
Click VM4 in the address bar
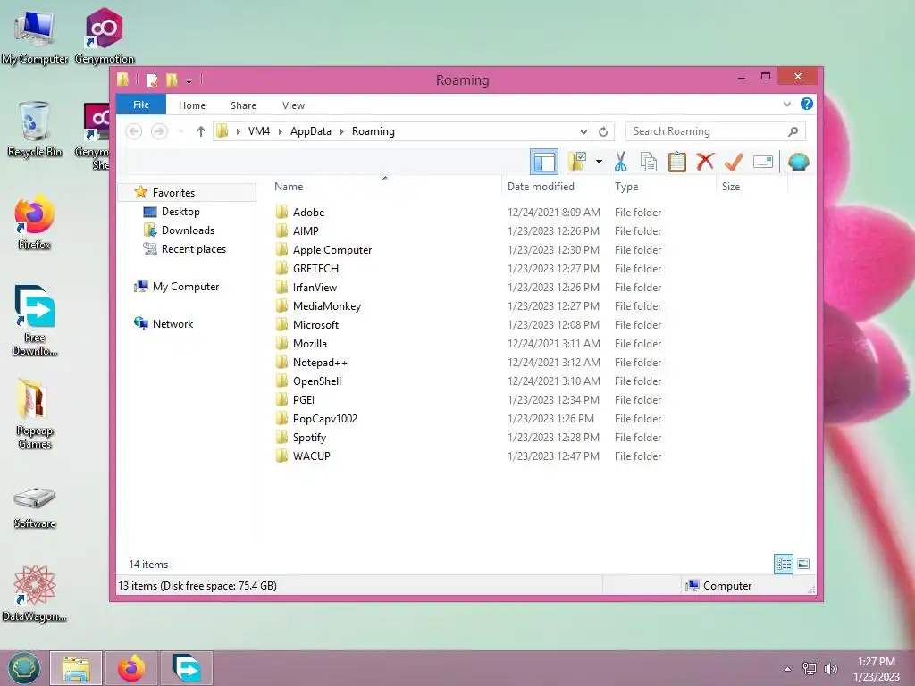pyautogui.click(x=259, y=131)
